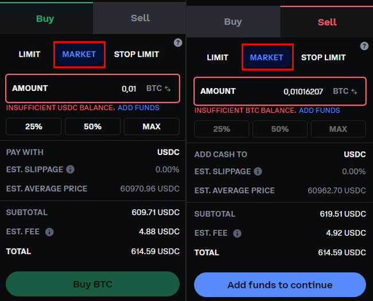Swap BTC currency unit in Buy amount
This screenshot has height=301, width=373.
coord(168,89)
